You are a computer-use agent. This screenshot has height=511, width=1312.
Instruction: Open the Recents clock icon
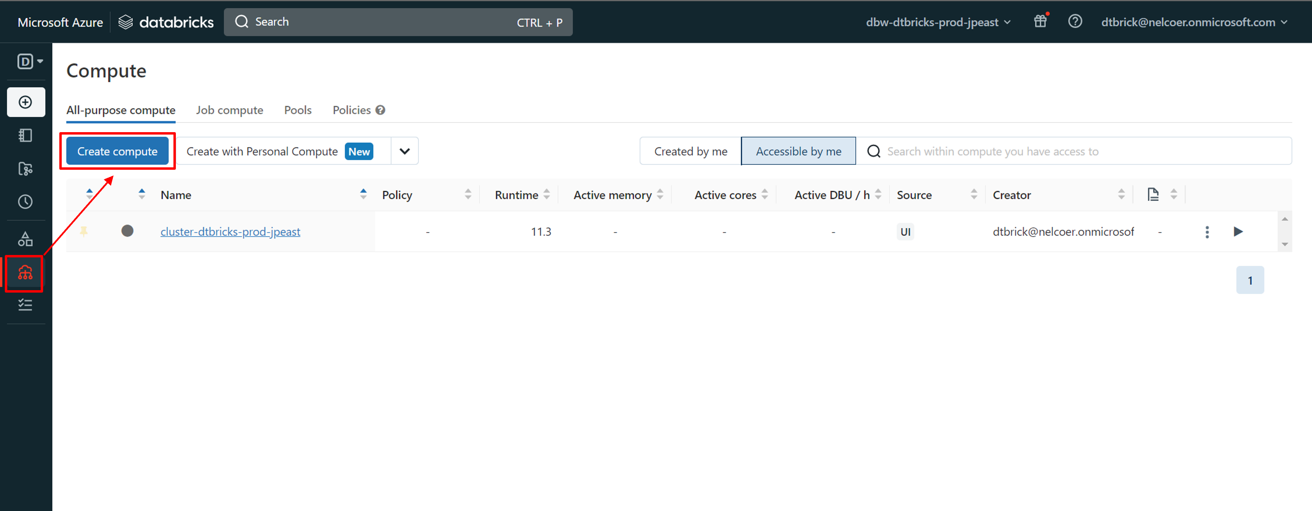coord(26,202)
